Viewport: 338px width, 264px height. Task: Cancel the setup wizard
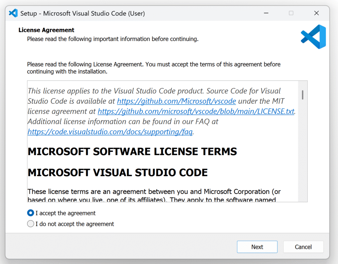pyautogui.click(x=303, y=247)
